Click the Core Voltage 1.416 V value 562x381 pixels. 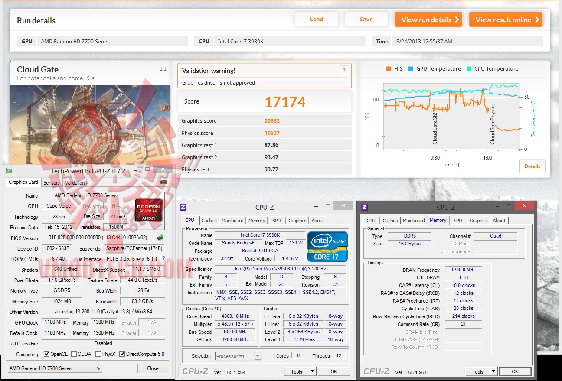click(x=290, y=259)
